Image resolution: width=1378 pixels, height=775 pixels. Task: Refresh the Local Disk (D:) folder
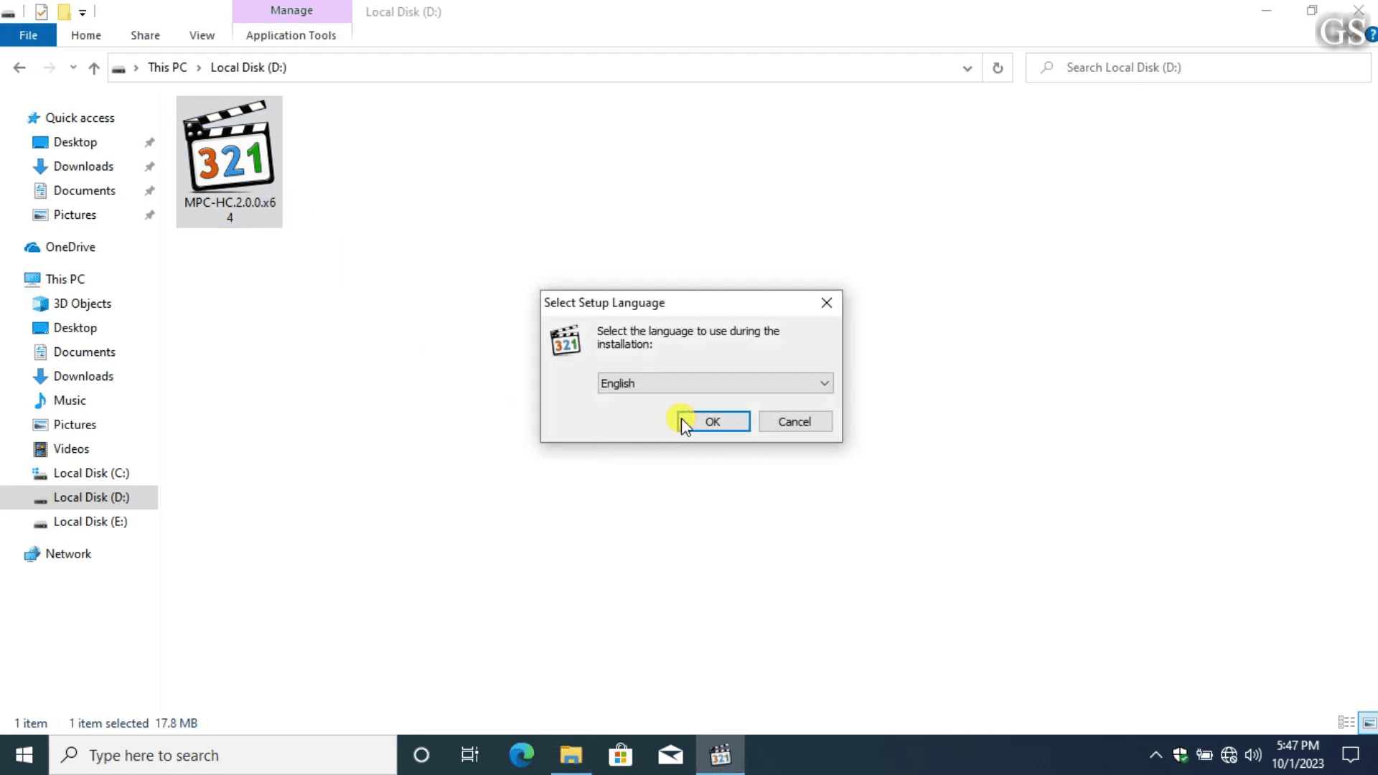pos(998,68)
